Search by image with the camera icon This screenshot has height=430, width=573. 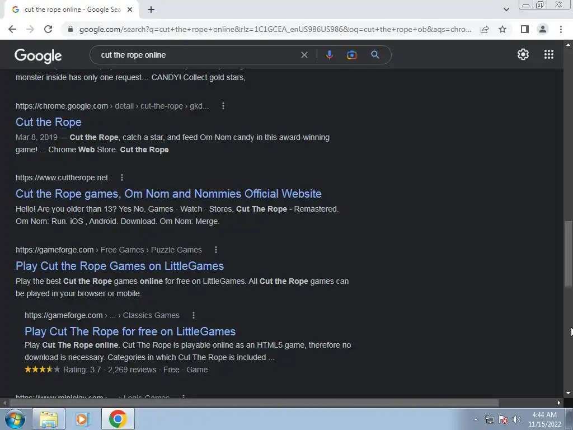(x=351, y=55)
